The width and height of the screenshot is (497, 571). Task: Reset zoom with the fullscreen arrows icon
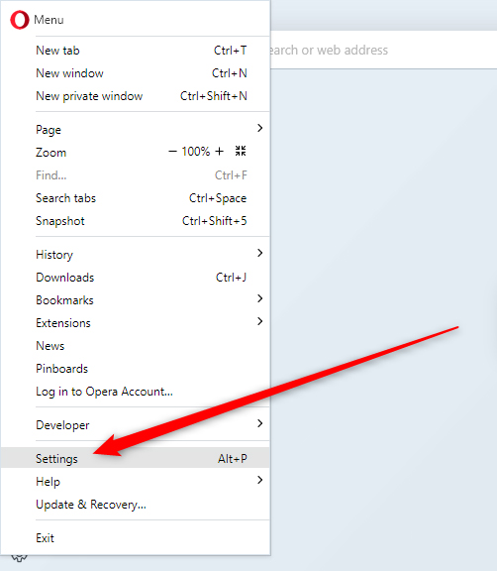pos(241,151)
